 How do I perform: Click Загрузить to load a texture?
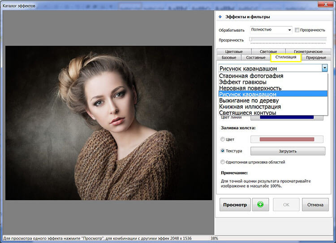(x=287, y=151)
